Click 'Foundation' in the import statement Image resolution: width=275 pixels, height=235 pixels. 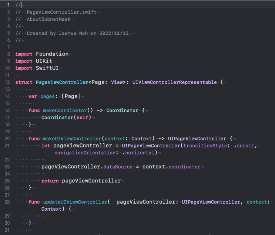tap(52, 54)
